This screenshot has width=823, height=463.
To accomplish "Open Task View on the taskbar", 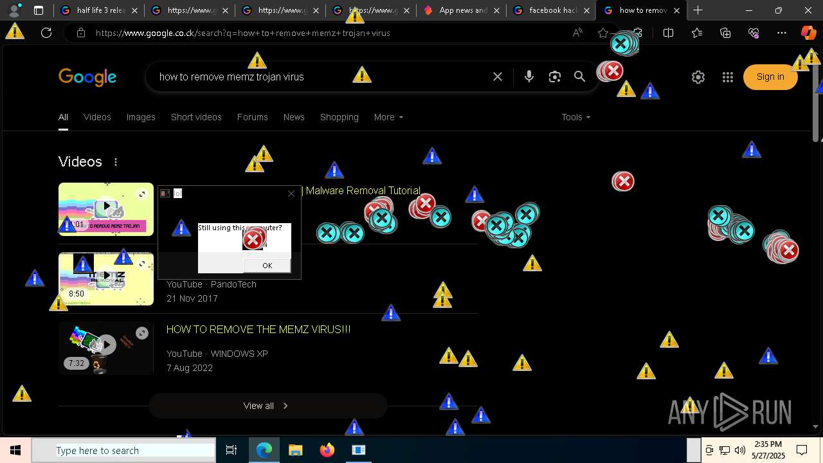I will tap(231, 450).
